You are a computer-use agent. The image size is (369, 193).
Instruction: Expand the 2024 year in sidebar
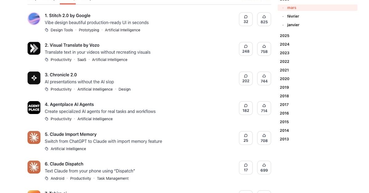tap(284, 44)
